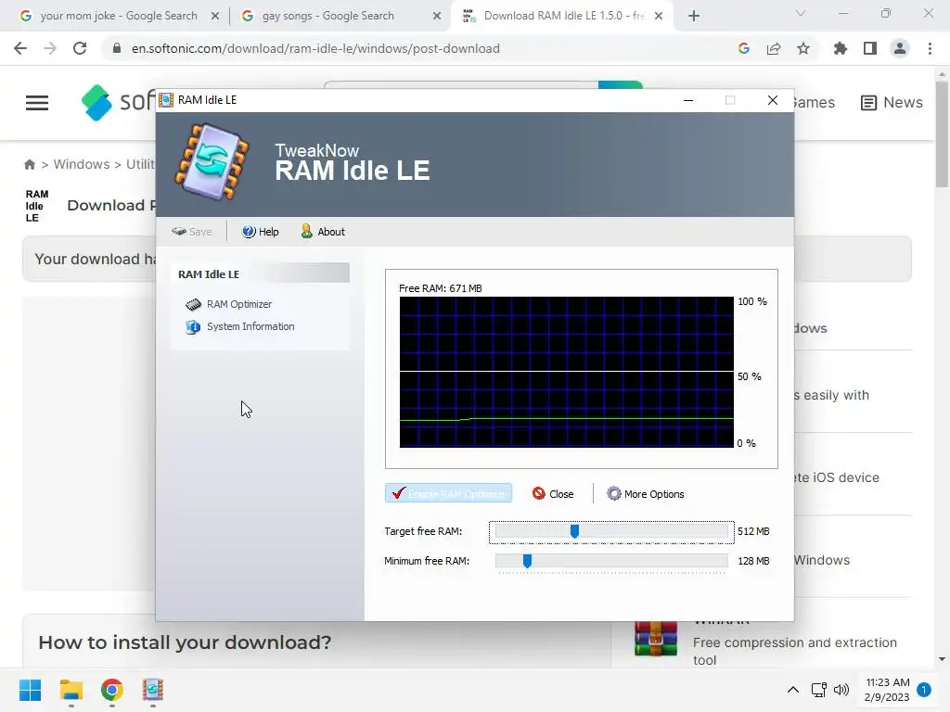Toggle the Enable RAM Optimizer button
Screen dimensions: 950x712
click(448, 493)
